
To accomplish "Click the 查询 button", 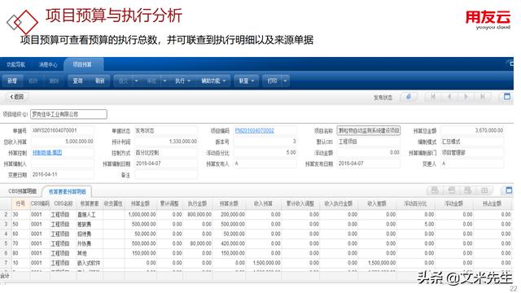I will pos(78,81).
